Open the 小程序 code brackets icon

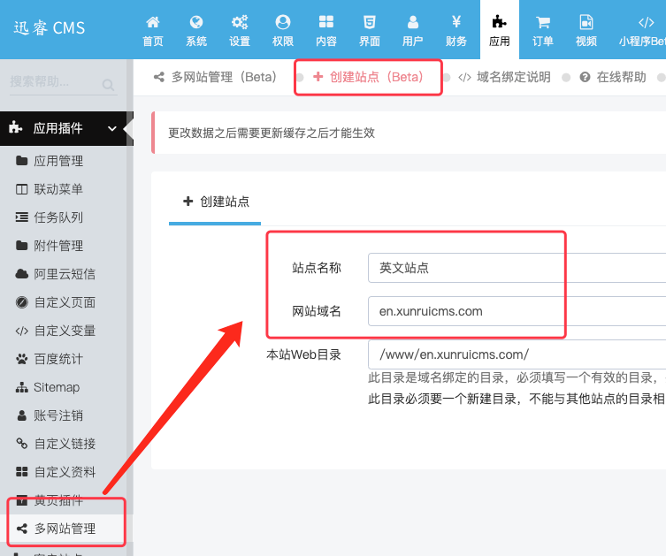click(646, 21)
